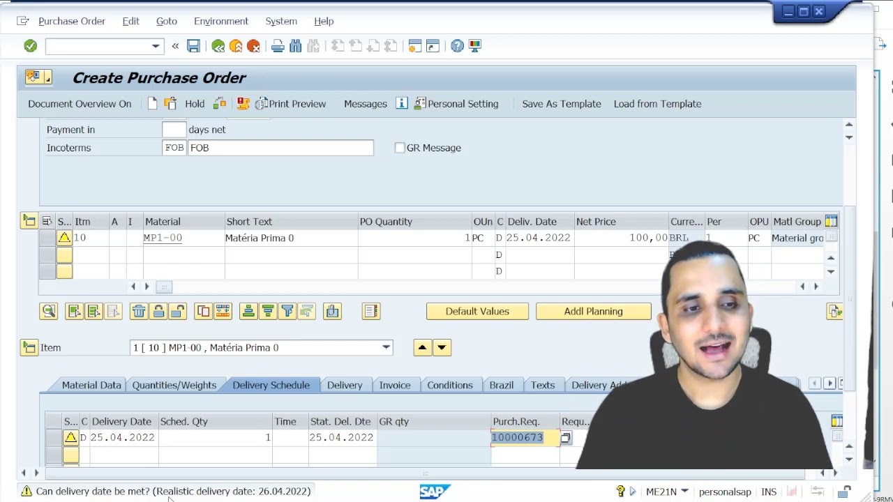
Task: Click the Unlock item open padlock icon
Action: pyautogui.click(x=177, y=312)
